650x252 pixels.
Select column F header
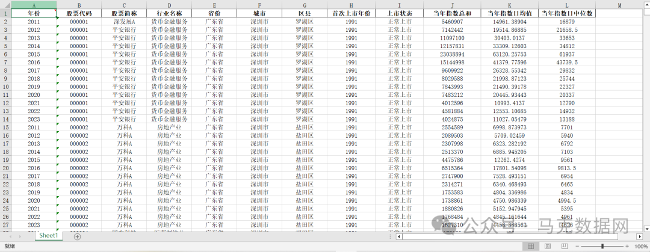259,5
